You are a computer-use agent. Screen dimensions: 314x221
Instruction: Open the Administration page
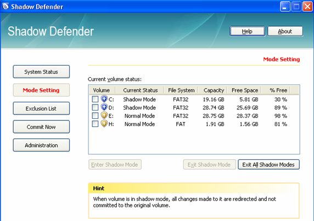point(41,145)
